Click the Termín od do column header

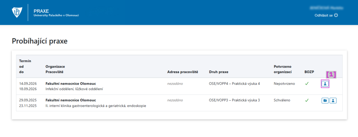click(25, 66)
